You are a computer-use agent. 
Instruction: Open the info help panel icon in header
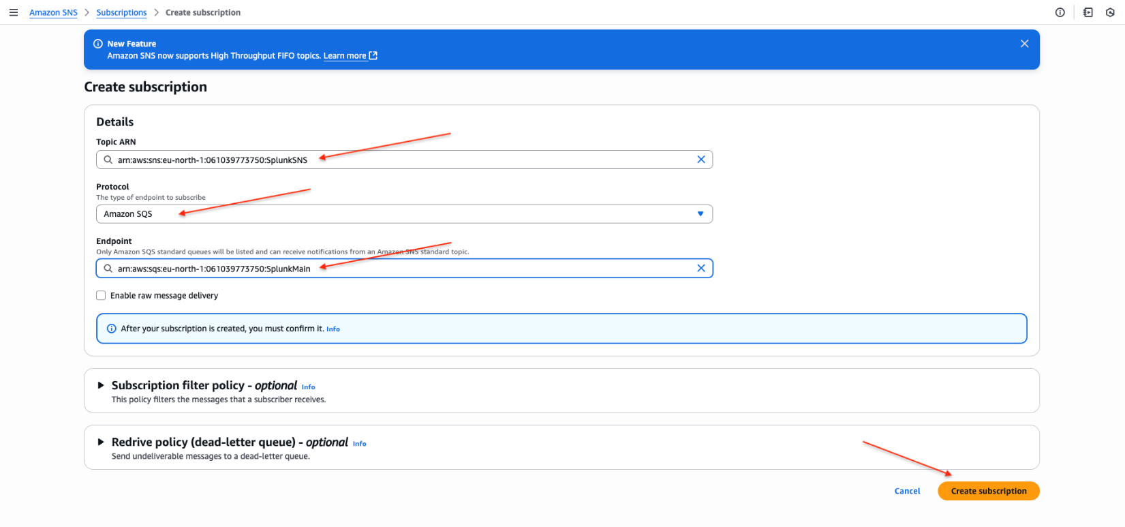click(x=1060, y=12)
